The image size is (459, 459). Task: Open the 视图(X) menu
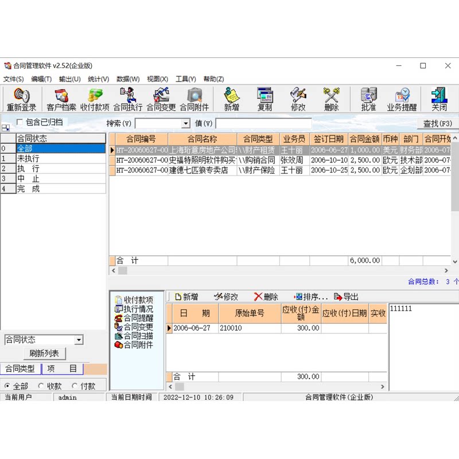coord(157,79)
